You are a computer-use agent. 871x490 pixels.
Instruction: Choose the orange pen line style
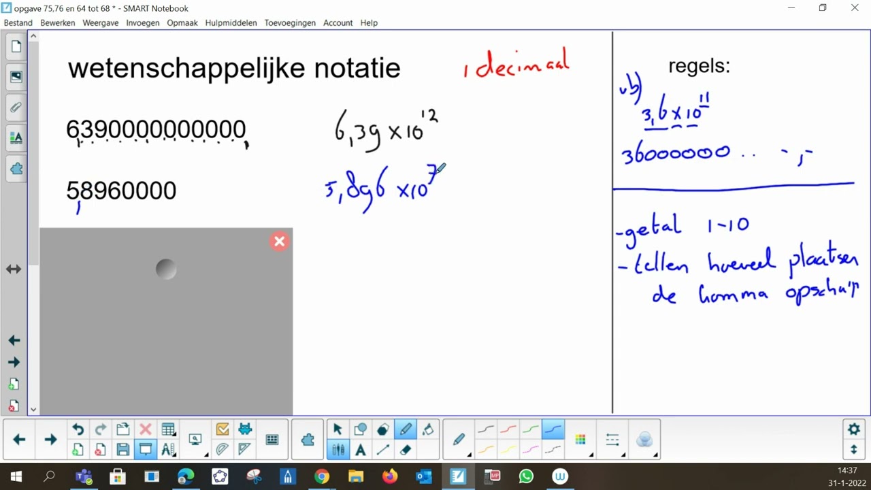point(486,450)
